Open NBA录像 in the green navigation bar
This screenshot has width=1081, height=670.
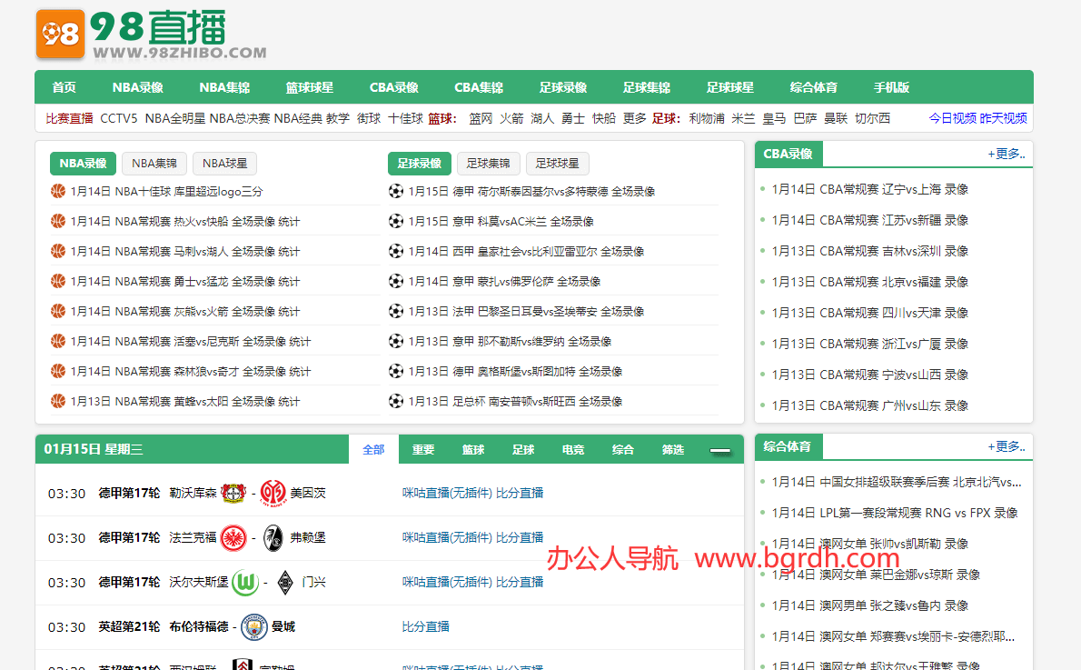138,87
